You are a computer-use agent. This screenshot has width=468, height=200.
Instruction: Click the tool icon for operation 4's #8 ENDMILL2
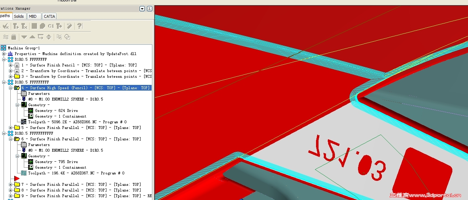coord(24,99)
